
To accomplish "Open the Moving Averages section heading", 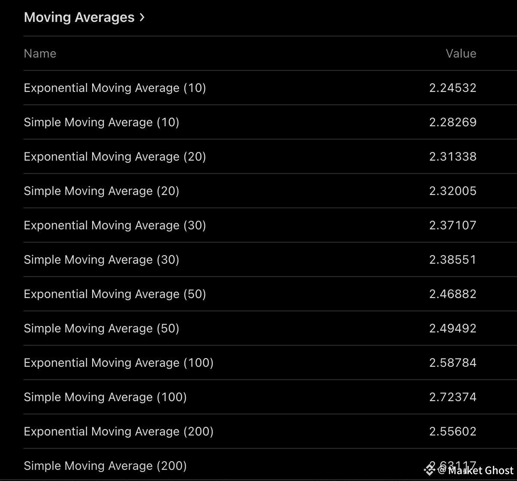I will tap(79, 17).
